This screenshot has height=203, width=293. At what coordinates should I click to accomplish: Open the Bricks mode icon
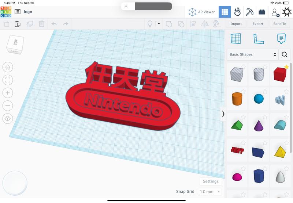click(262, 12)
